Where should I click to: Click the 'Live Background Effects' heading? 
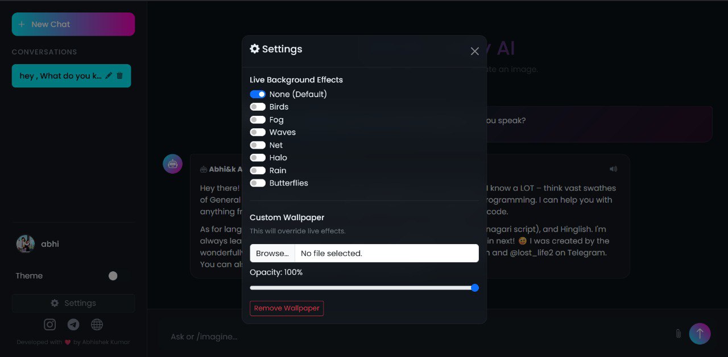296,80
